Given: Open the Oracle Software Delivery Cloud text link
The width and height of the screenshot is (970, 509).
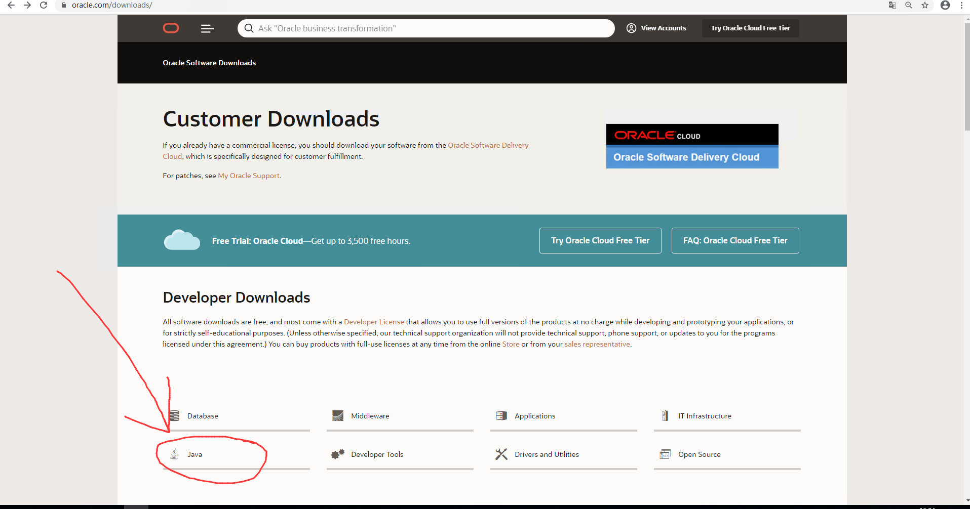Looking at the screenshot, I should point(488,145).
